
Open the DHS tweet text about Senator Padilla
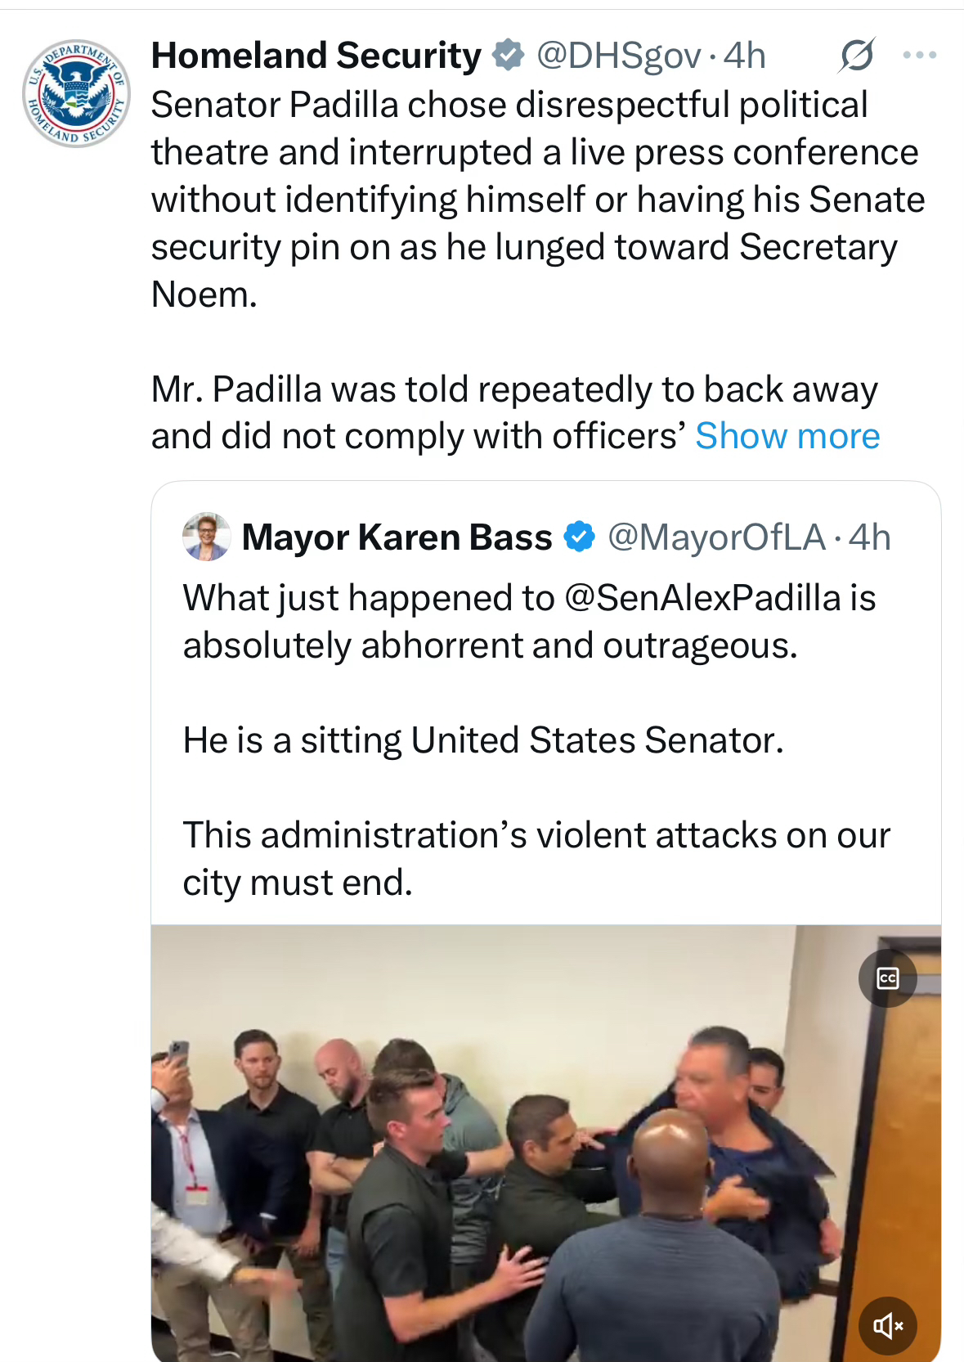(x=531, y=199)
